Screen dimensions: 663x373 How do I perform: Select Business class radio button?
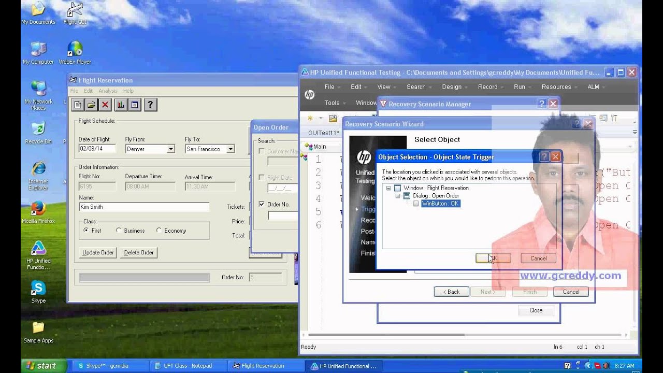coord(119,231)
